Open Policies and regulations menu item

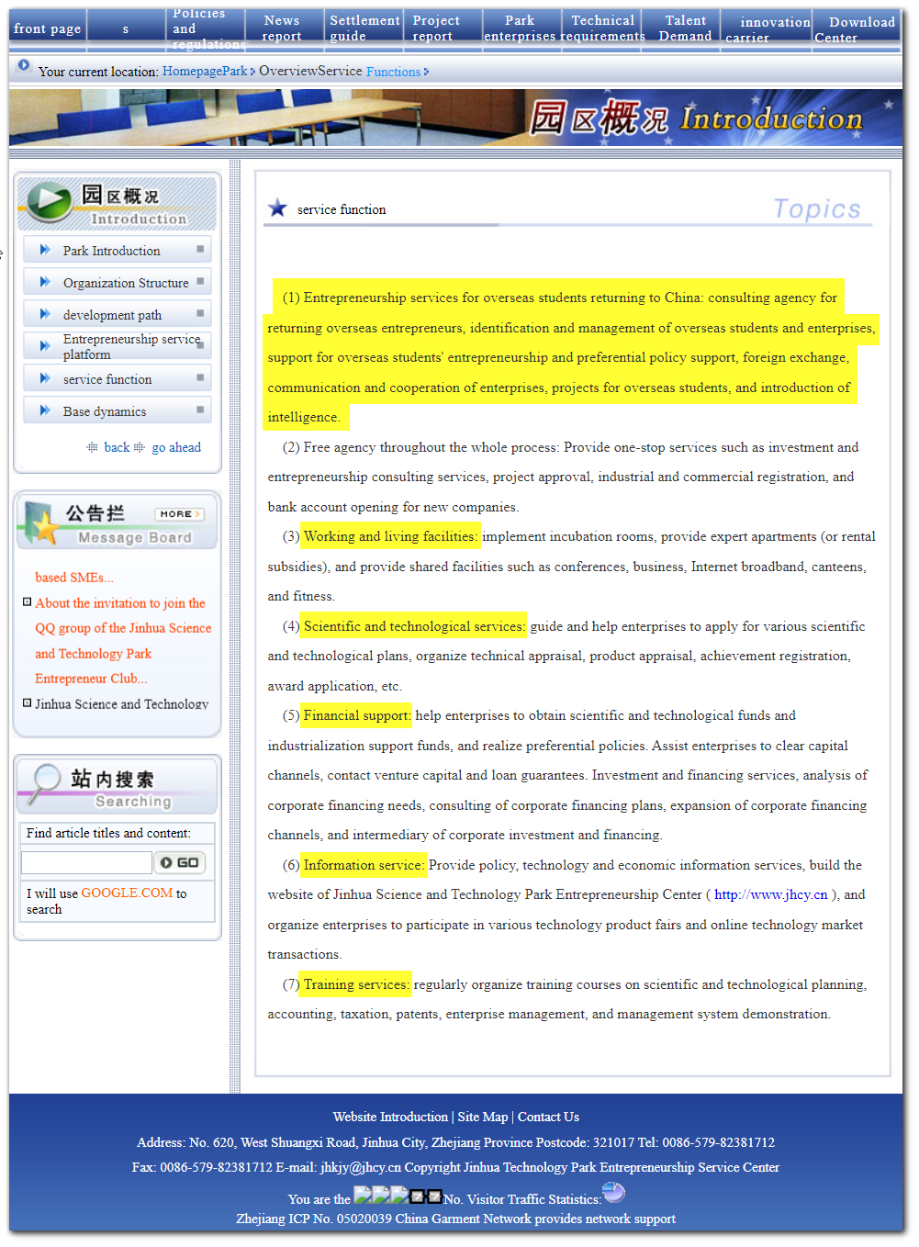tap(208, 28)
